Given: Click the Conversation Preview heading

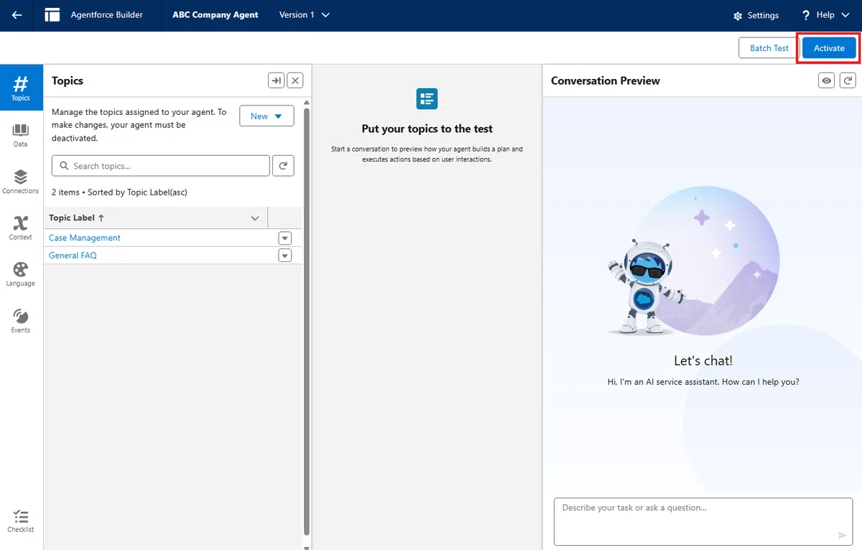Looking at the screenshot, I should (606, 80).
